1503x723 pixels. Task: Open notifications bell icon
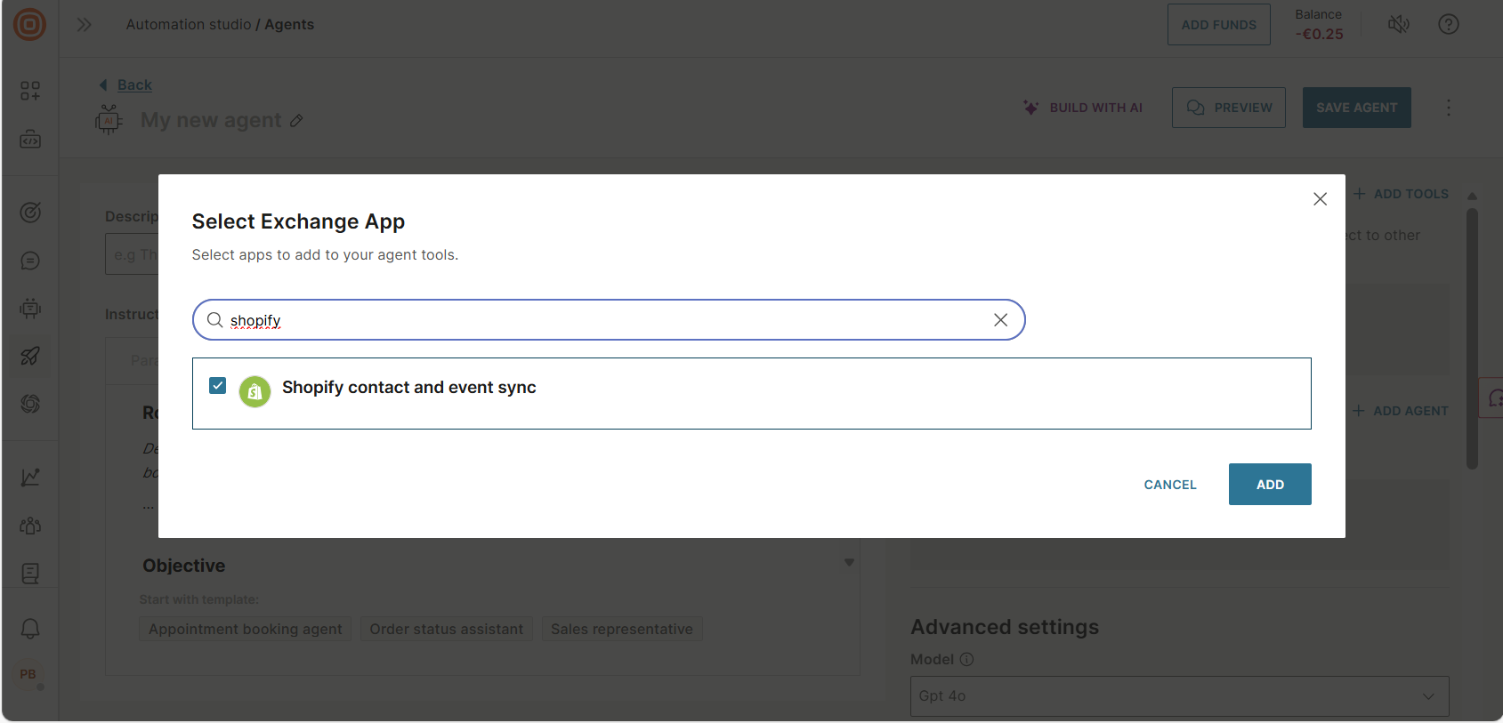coord(30,629)
